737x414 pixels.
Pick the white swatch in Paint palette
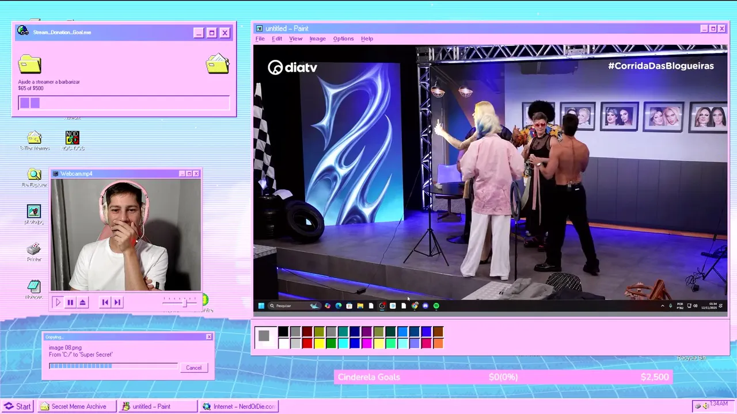(283, 343)
